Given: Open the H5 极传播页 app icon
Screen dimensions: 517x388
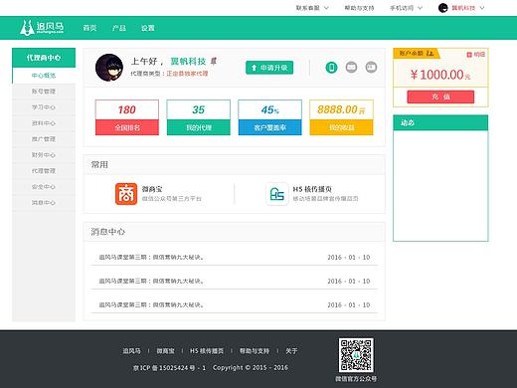Looking at the screenshot, I should tap(277, 194).
